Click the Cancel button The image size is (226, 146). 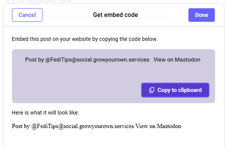tap(27, 15)
